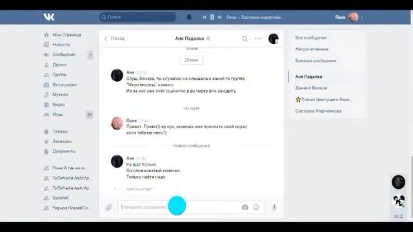Image resolution: width=413 pixels, height=232 pixels.
Task: Open Группы in sidebar
Action: click(59, 75)
